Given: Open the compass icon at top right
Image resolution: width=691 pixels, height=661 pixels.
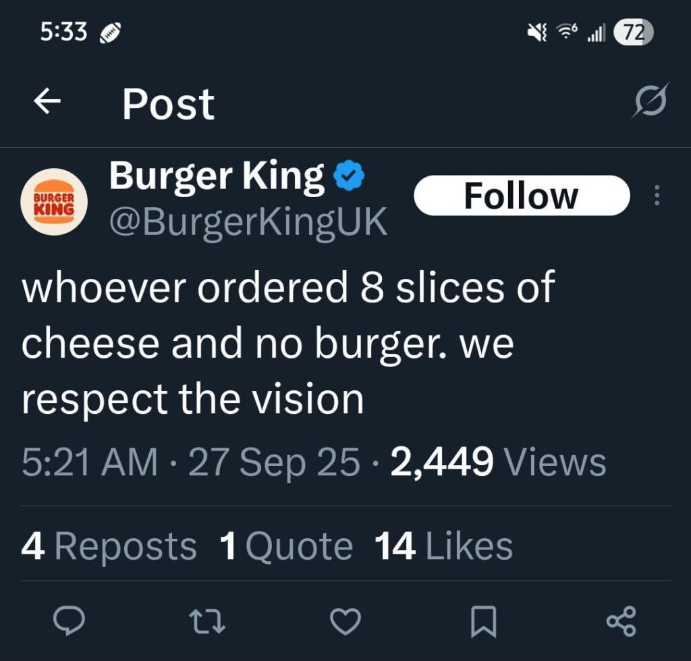Looking at the screenshot, I should point(648,102).
